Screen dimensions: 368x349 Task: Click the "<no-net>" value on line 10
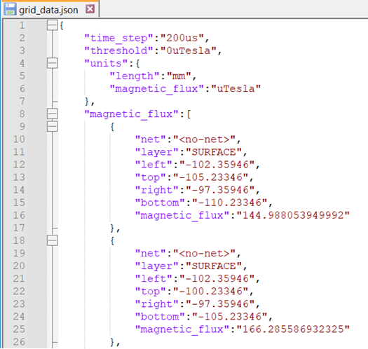tap(204, 139)
